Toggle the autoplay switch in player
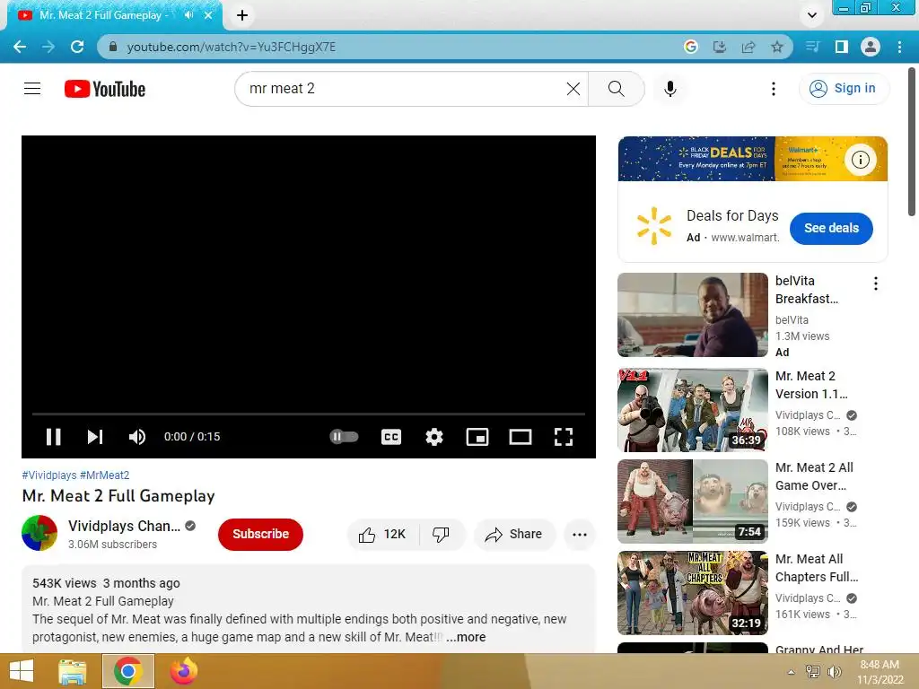This screenshot has width=919, height=689. (x=344, y=437)
